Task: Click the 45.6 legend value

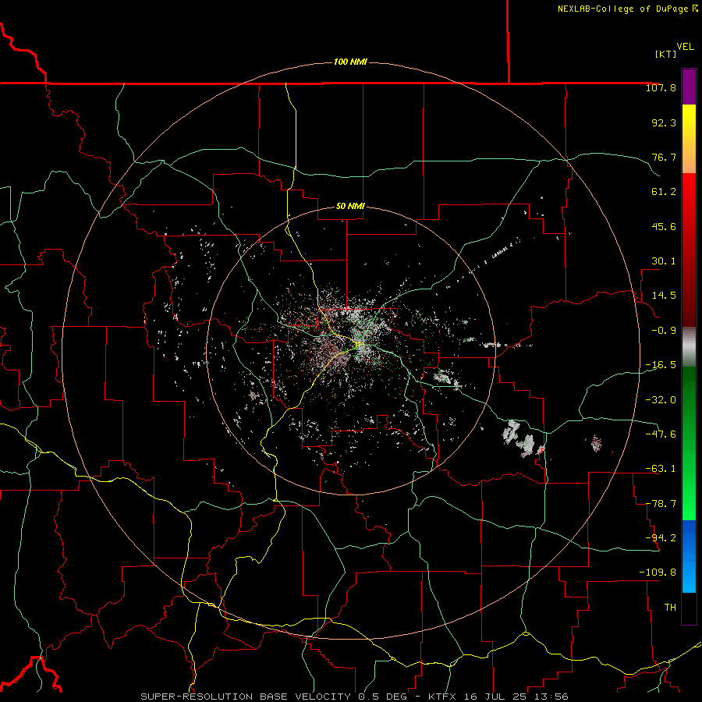Action: tap(664, 226)
